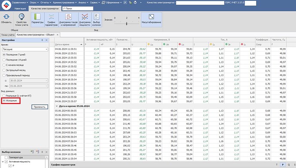Screen dimensions: 296x168
Task: Toggle the Параметры view icon
Action: [x=37, y=17]
